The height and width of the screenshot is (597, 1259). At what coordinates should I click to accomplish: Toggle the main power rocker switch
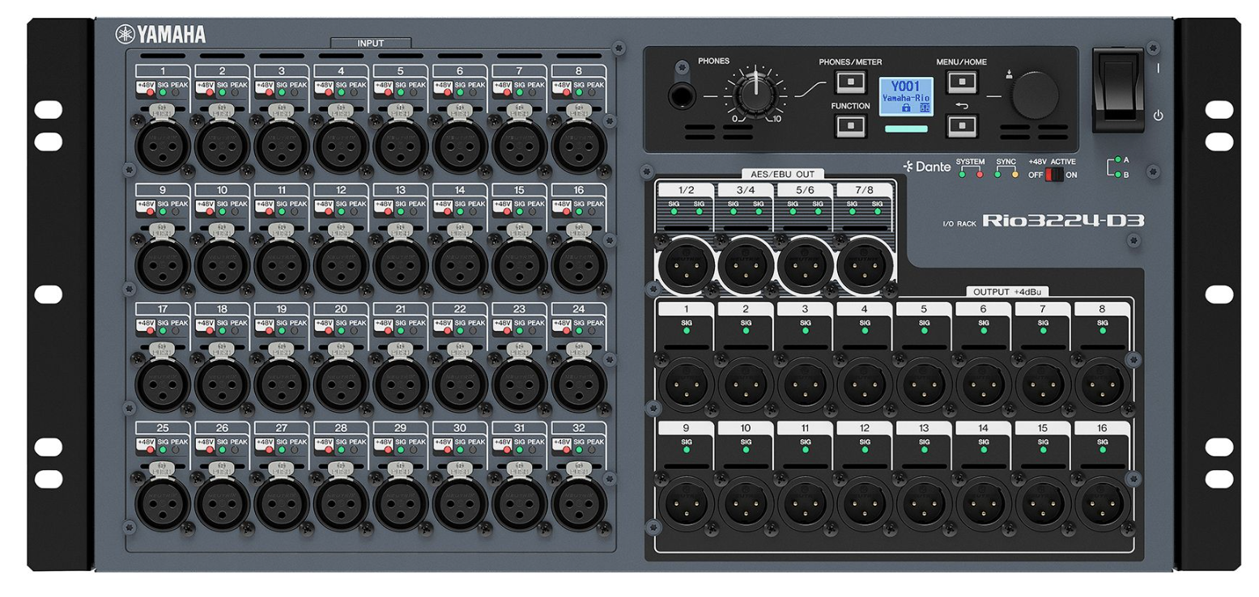(1117, 89)
